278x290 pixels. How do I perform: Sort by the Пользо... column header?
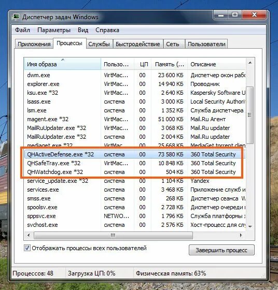(x=117, y=64)
